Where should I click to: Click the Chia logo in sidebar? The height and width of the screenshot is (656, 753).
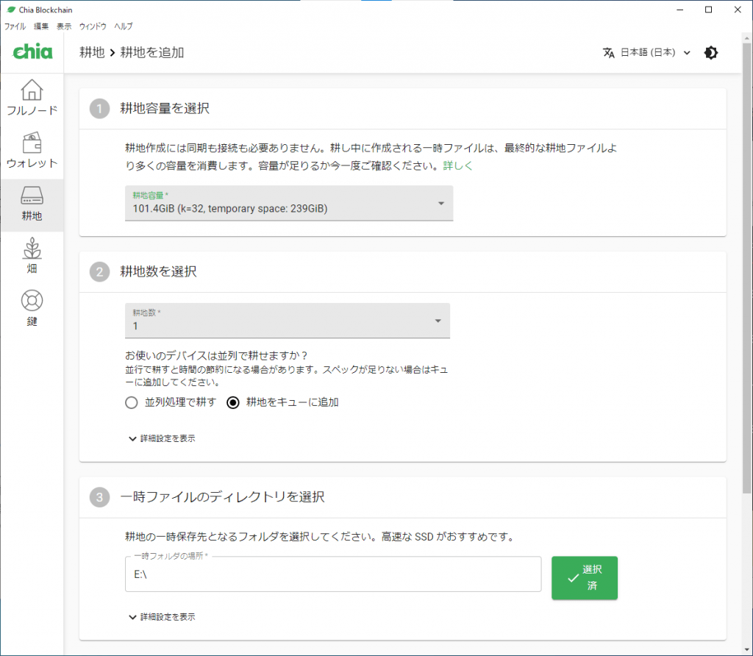(32, 53)
